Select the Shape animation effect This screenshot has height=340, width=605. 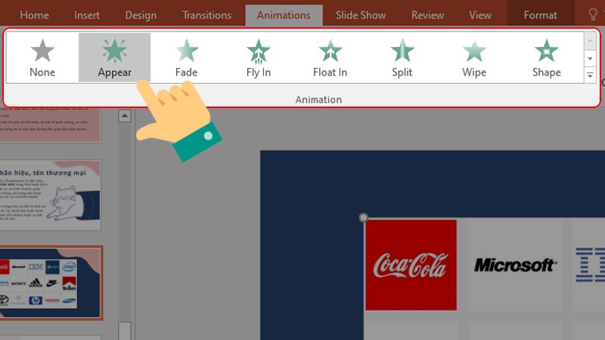tap(546, 57)
